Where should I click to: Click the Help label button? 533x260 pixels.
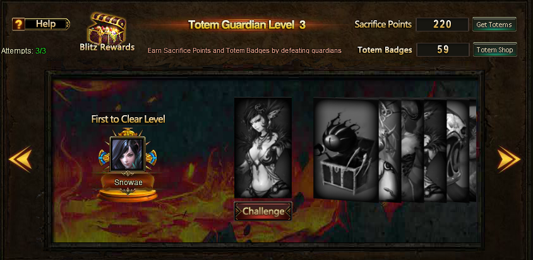click(x=47, y=24)
